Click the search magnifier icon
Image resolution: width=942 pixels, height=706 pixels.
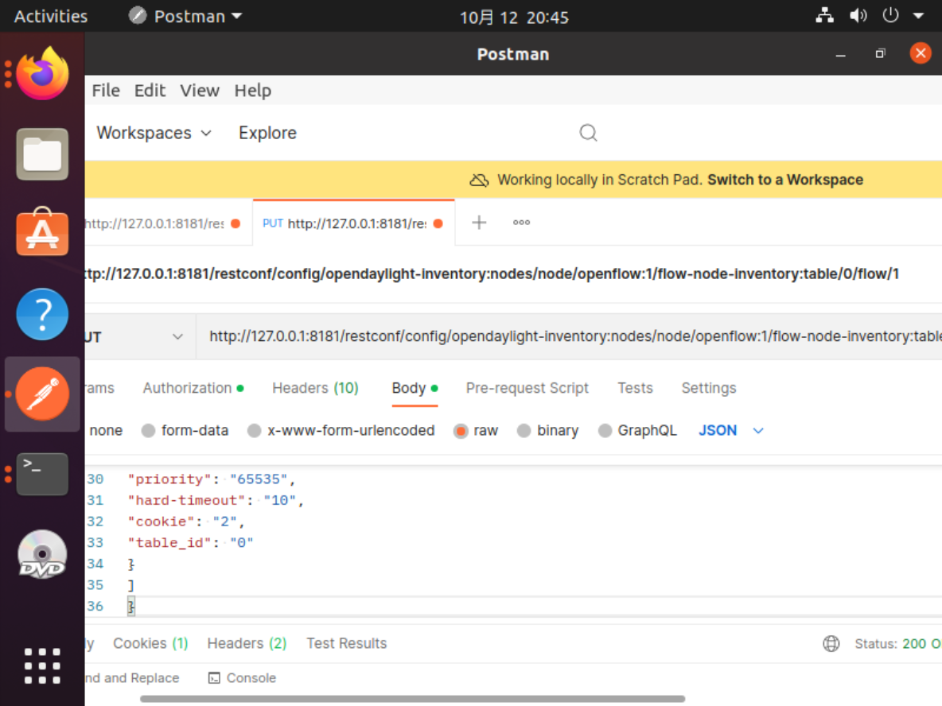(588, 133)
